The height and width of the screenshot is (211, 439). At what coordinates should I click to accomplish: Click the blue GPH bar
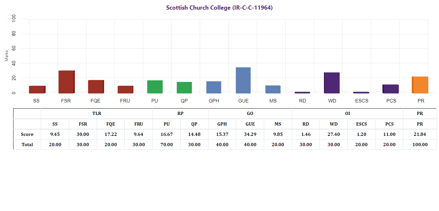214,87
